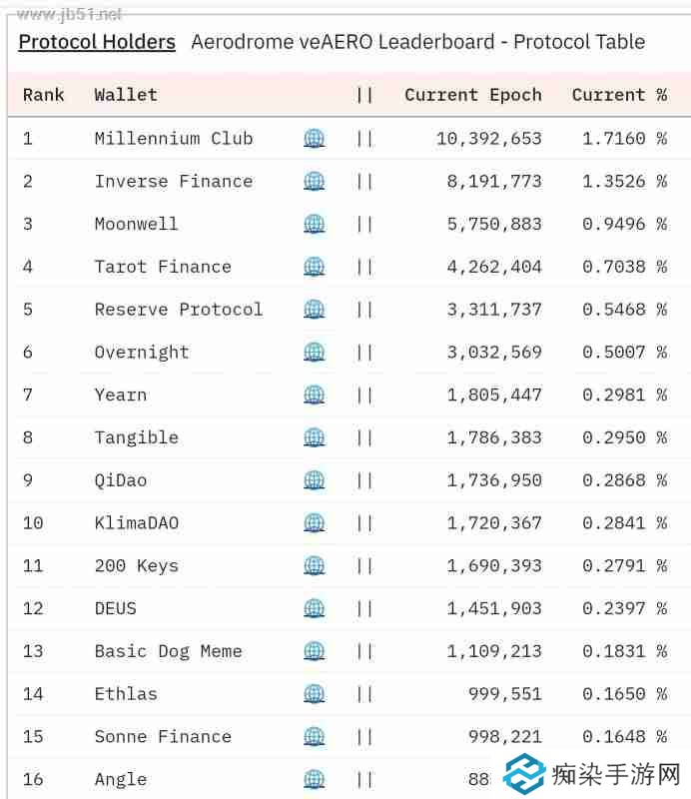Image resolution: width=691 pixels, height=799 pixels.
Task: Open globe icon for Tarot Finance
Action: pyautogui.click(x=314, y=267)
